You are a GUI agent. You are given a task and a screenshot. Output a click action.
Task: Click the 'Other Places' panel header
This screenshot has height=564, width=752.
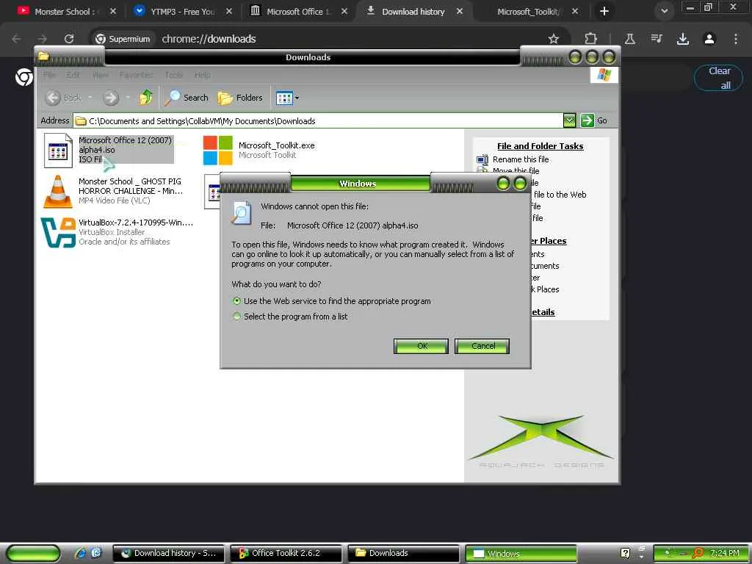tap(548, 241)
